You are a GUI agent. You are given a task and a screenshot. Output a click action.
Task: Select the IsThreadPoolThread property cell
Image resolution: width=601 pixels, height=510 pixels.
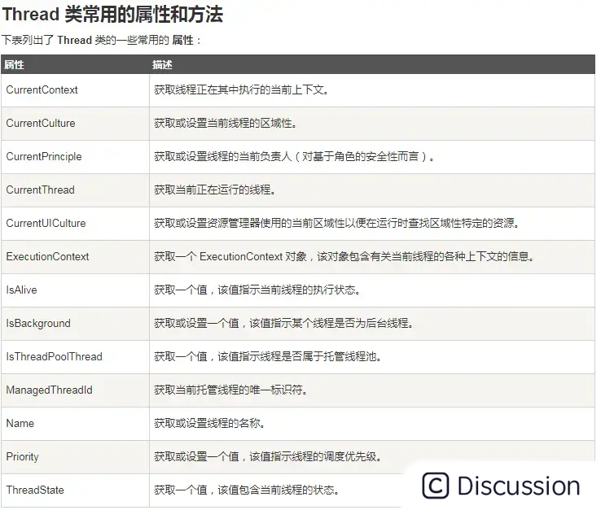(75, 357)
